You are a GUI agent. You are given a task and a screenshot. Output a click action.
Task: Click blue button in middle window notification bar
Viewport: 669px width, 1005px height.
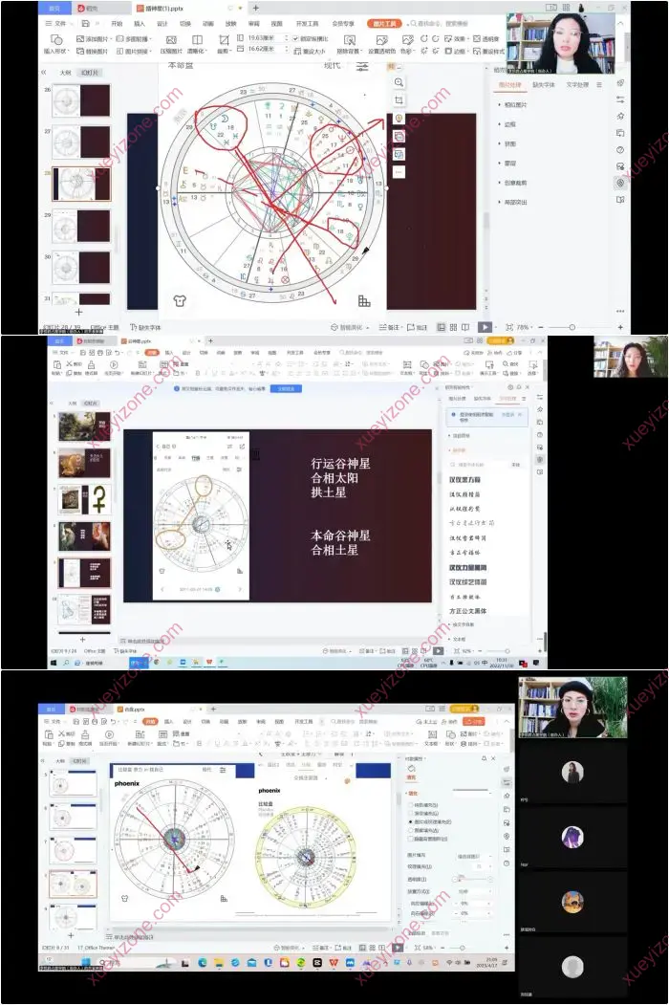click(286, 389)
